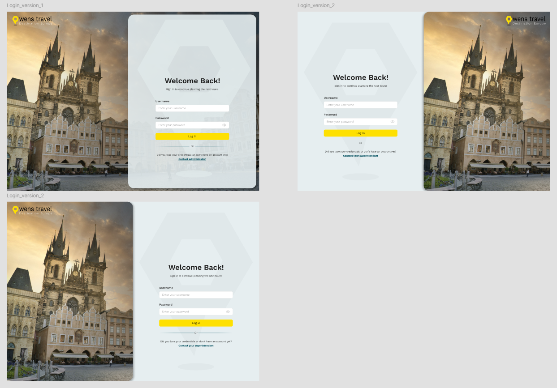
Task: Click the wens travel logo in the top-right frame
Action: pyautogui.click(x=526, y=20)
